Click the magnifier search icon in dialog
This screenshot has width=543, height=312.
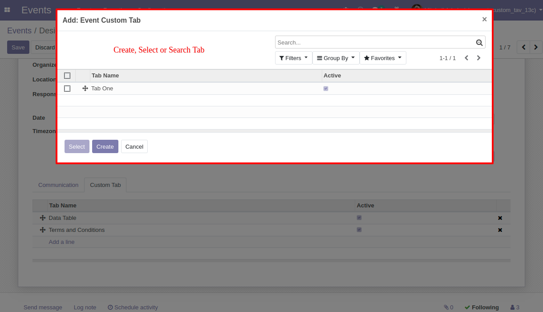[479, 43]
